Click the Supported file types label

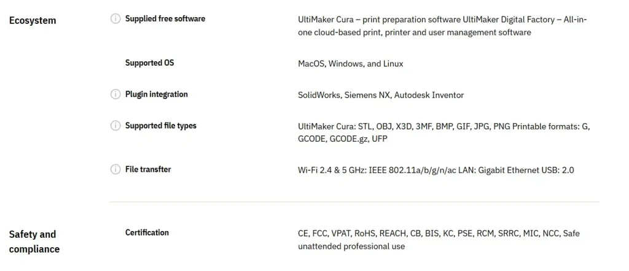tap(160, 126)
